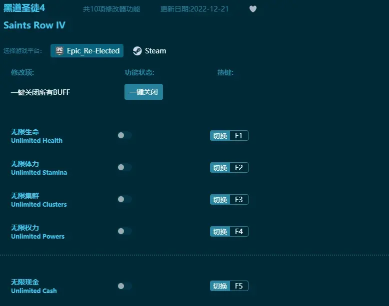Click the F2 hotkey field
Image resolution: width=389 pixels, height=306 pixels.
coord(239,168)
